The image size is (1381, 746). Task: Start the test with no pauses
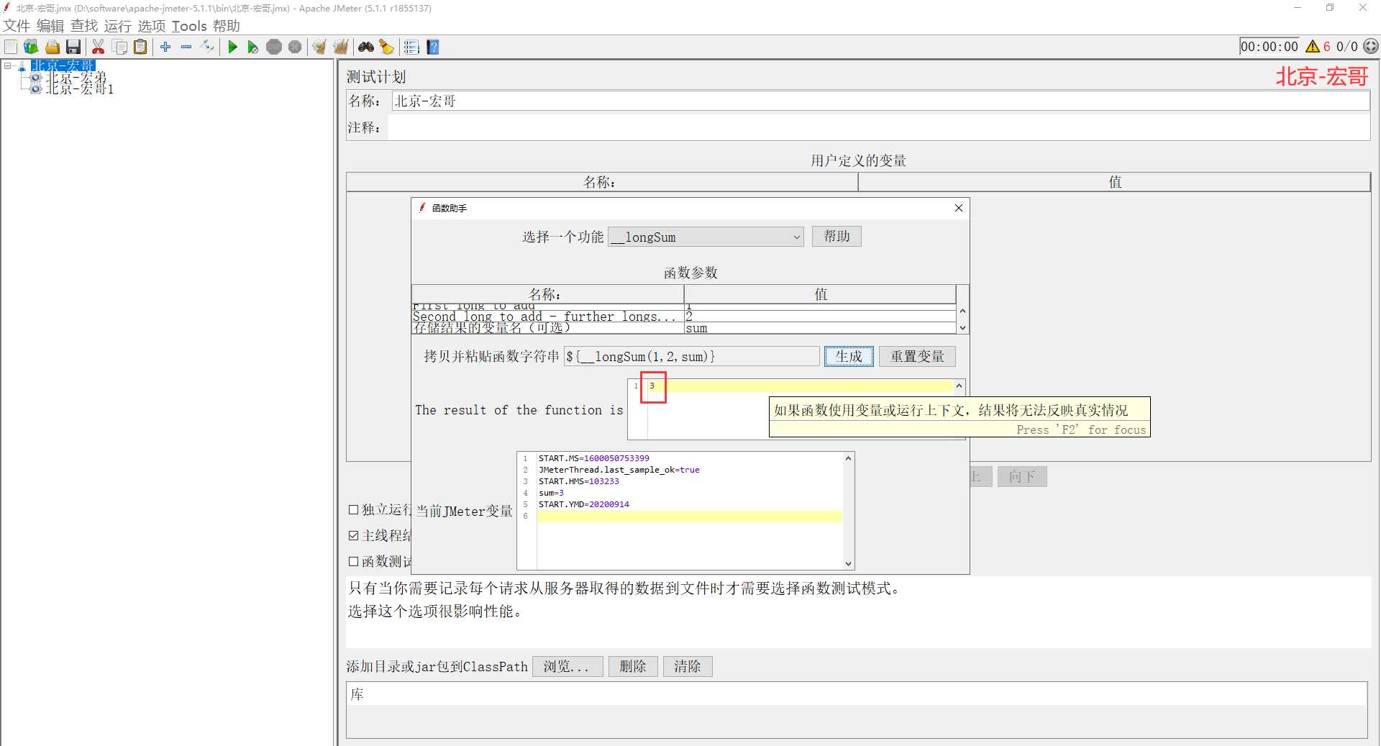coord(253,47)
